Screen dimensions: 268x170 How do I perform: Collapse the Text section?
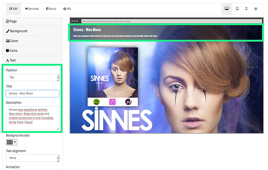point(32,60)
